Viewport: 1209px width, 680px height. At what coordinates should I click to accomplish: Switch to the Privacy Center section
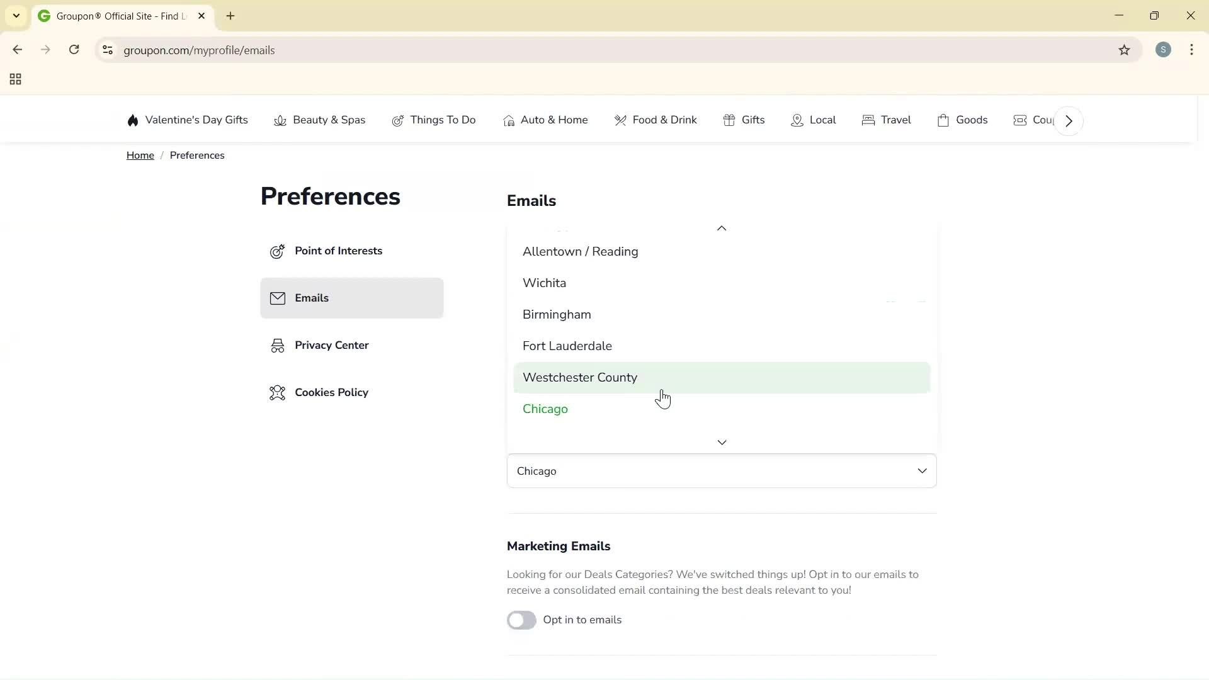(x=332, y=345)
